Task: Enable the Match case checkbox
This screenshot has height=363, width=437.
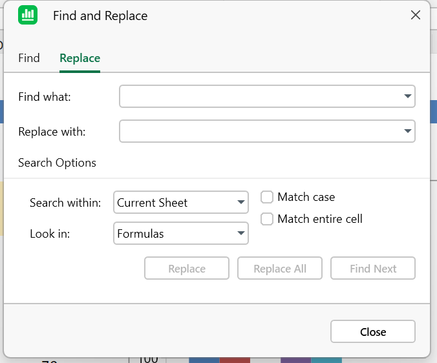Action: pyautogui.click(x=267, y=197)
